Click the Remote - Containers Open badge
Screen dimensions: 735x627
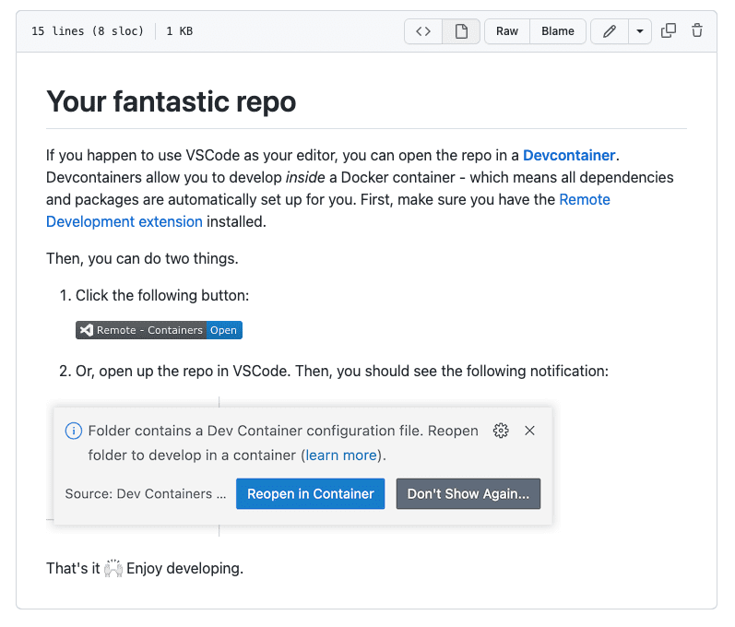point(159,330)
